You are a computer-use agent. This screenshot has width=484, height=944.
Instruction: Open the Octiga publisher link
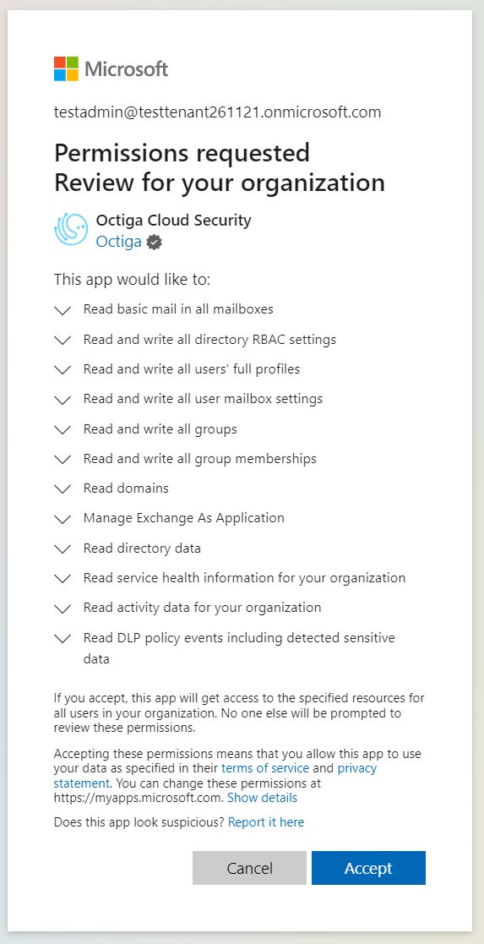coord(118,242)
